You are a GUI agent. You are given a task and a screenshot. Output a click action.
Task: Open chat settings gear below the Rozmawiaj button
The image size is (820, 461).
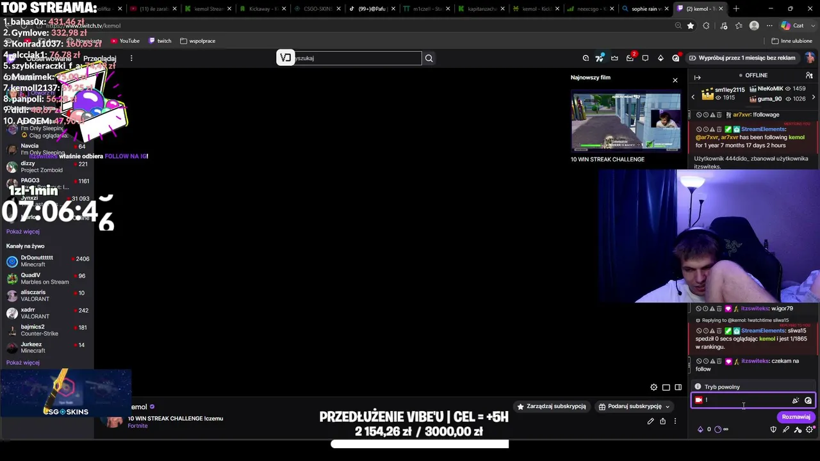tap(810, 430)
